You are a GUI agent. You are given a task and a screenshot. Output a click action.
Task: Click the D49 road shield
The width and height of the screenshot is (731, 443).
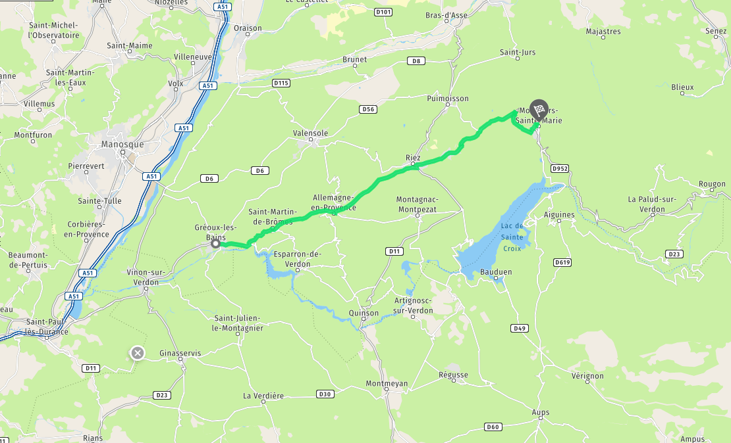[x=520, y=329]
